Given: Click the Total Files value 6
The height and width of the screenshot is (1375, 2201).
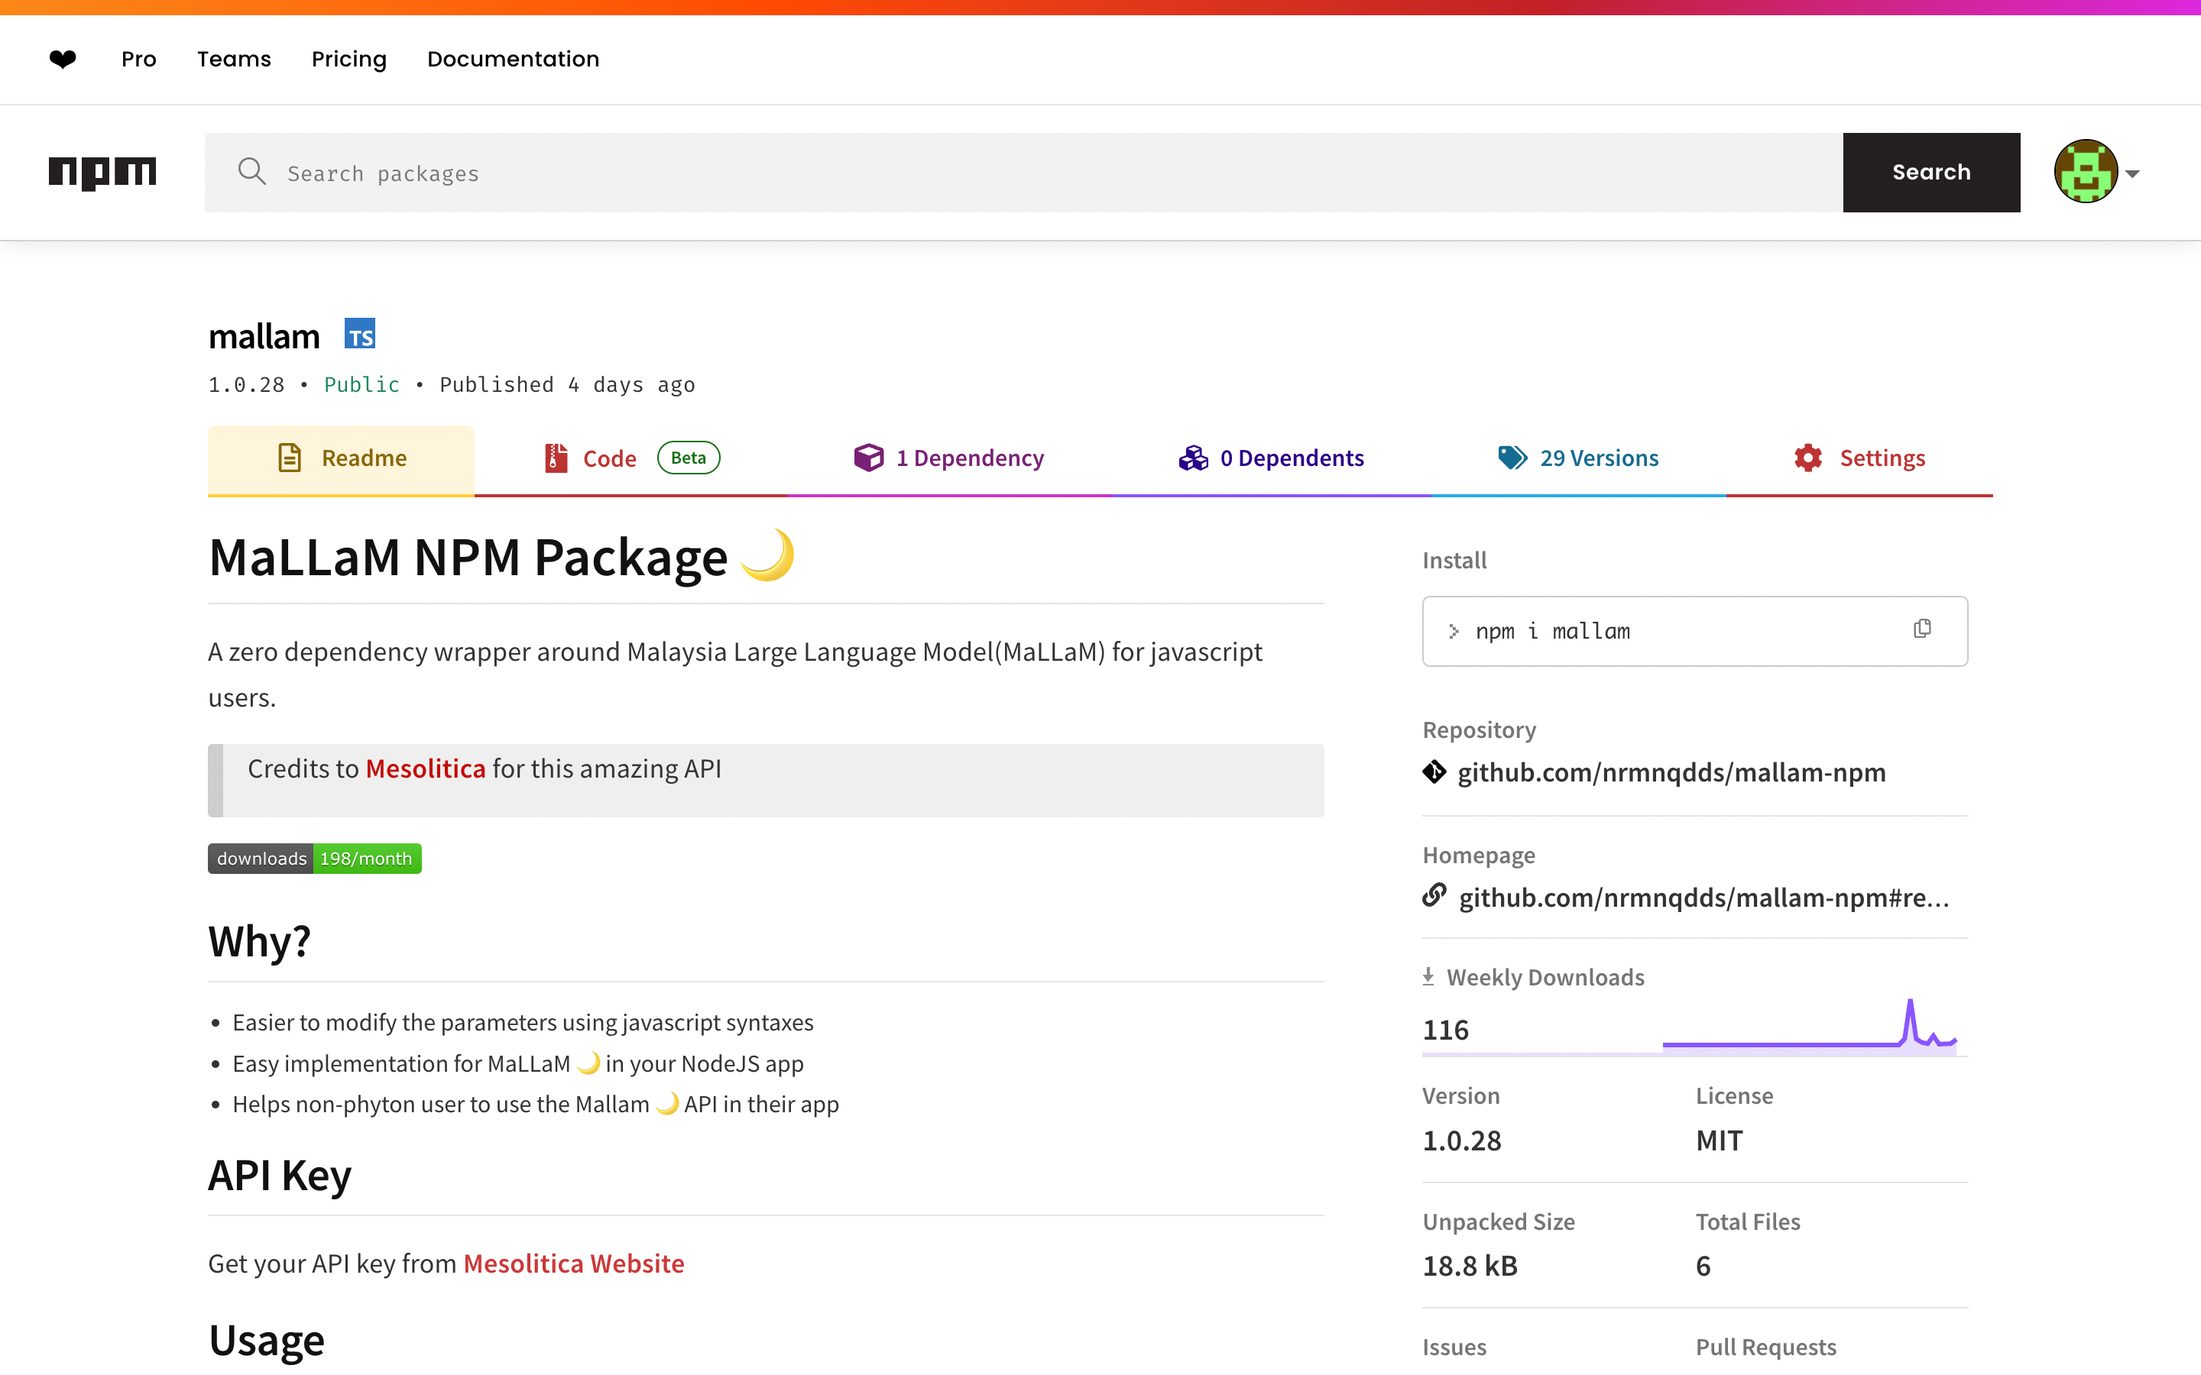Looking at the screenshot, I should (x=1703, y=1266).
